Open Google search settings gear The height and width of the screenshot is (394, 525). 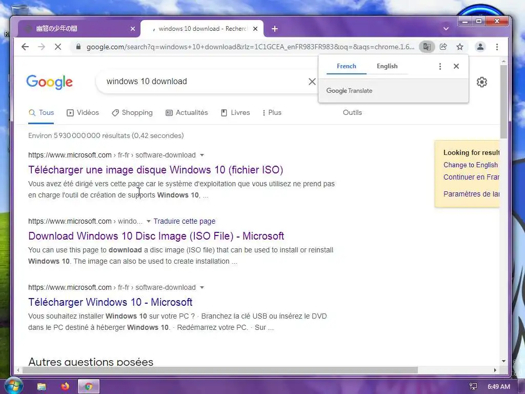(x=481, y=82)
